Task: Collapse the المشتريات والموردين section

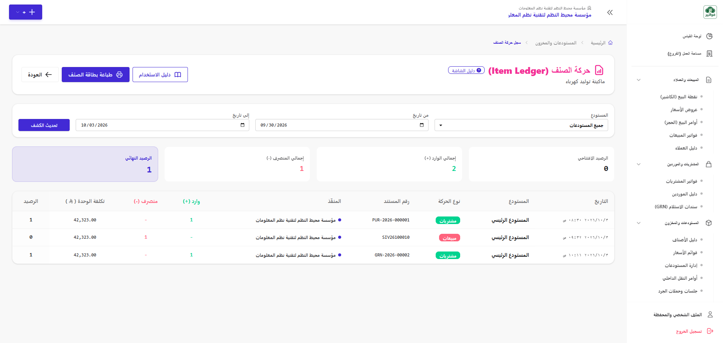Action: 639,164
